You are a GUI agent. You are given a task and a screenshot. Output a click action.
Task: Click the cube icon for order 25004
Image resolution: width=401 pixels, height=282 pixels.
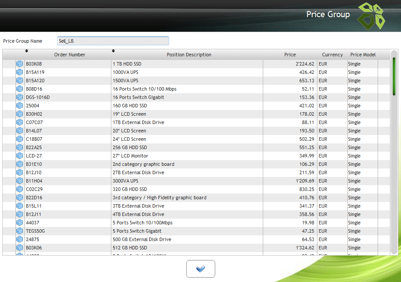point(19,106)
